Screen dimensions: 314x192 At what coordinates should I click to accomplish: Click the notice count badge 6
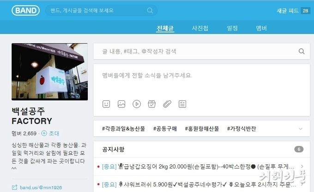point(299,149)
